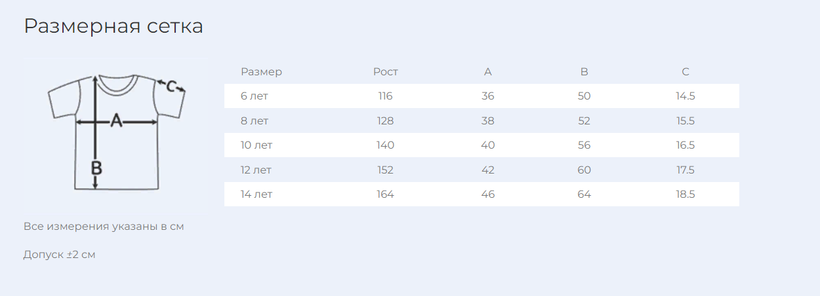Viewport: 820px width, 296px height.
Task: Select the 10 лет size row label
Action: point(256,145)
